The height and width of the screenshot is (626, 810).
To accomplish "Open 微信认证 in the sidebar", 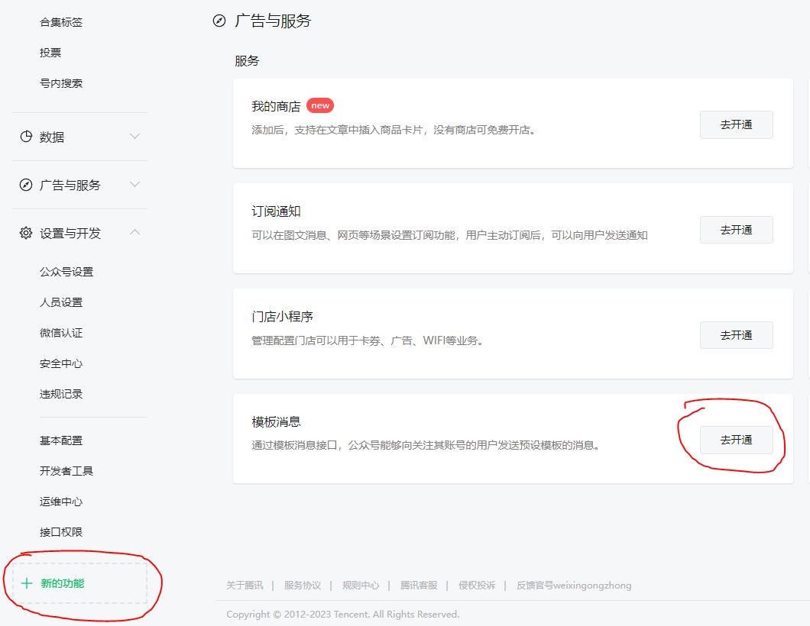I will pyautogui.click(x=61, y=333).
